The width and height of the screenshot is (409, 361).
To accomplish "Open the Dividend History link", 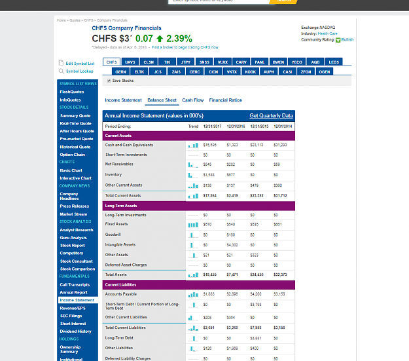I will (x=75, y=332).
